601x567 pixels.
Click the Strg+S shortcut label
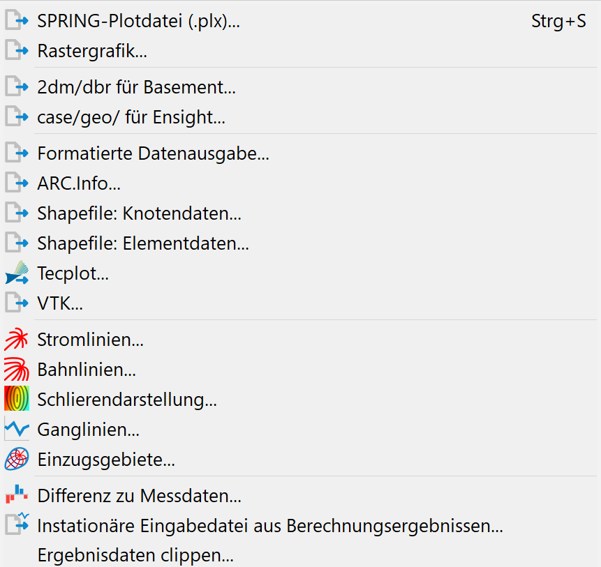558,22
